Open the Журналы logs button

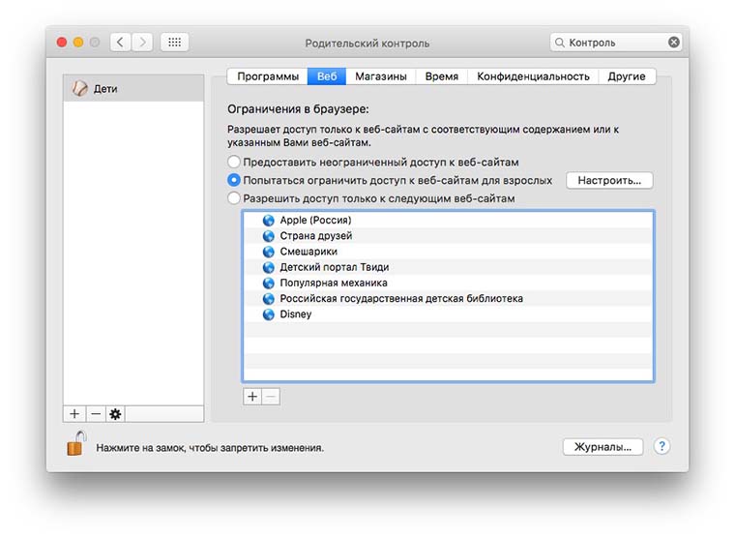pos(603,447)
